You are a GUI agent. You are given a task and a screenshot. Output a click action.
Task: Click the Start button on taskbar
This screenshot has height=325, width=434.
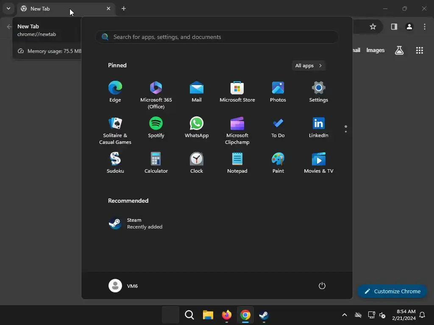pos(170,315)
